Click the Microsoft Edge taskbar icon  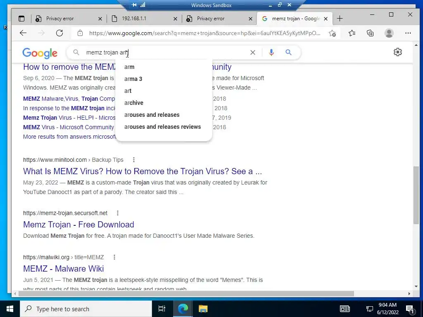(x=183, y=309)
